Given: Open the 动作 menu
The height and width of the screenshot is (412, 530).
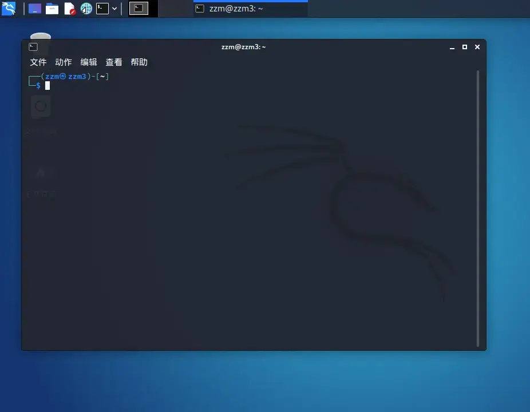Looking at the screenshot, I should (63, 62).
